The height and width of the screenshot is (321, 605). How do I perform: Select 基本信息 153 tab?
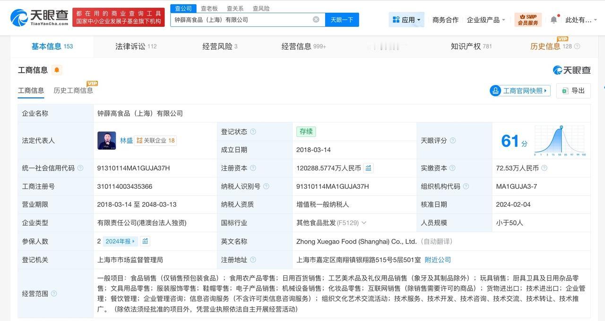(x=52, y=46)
